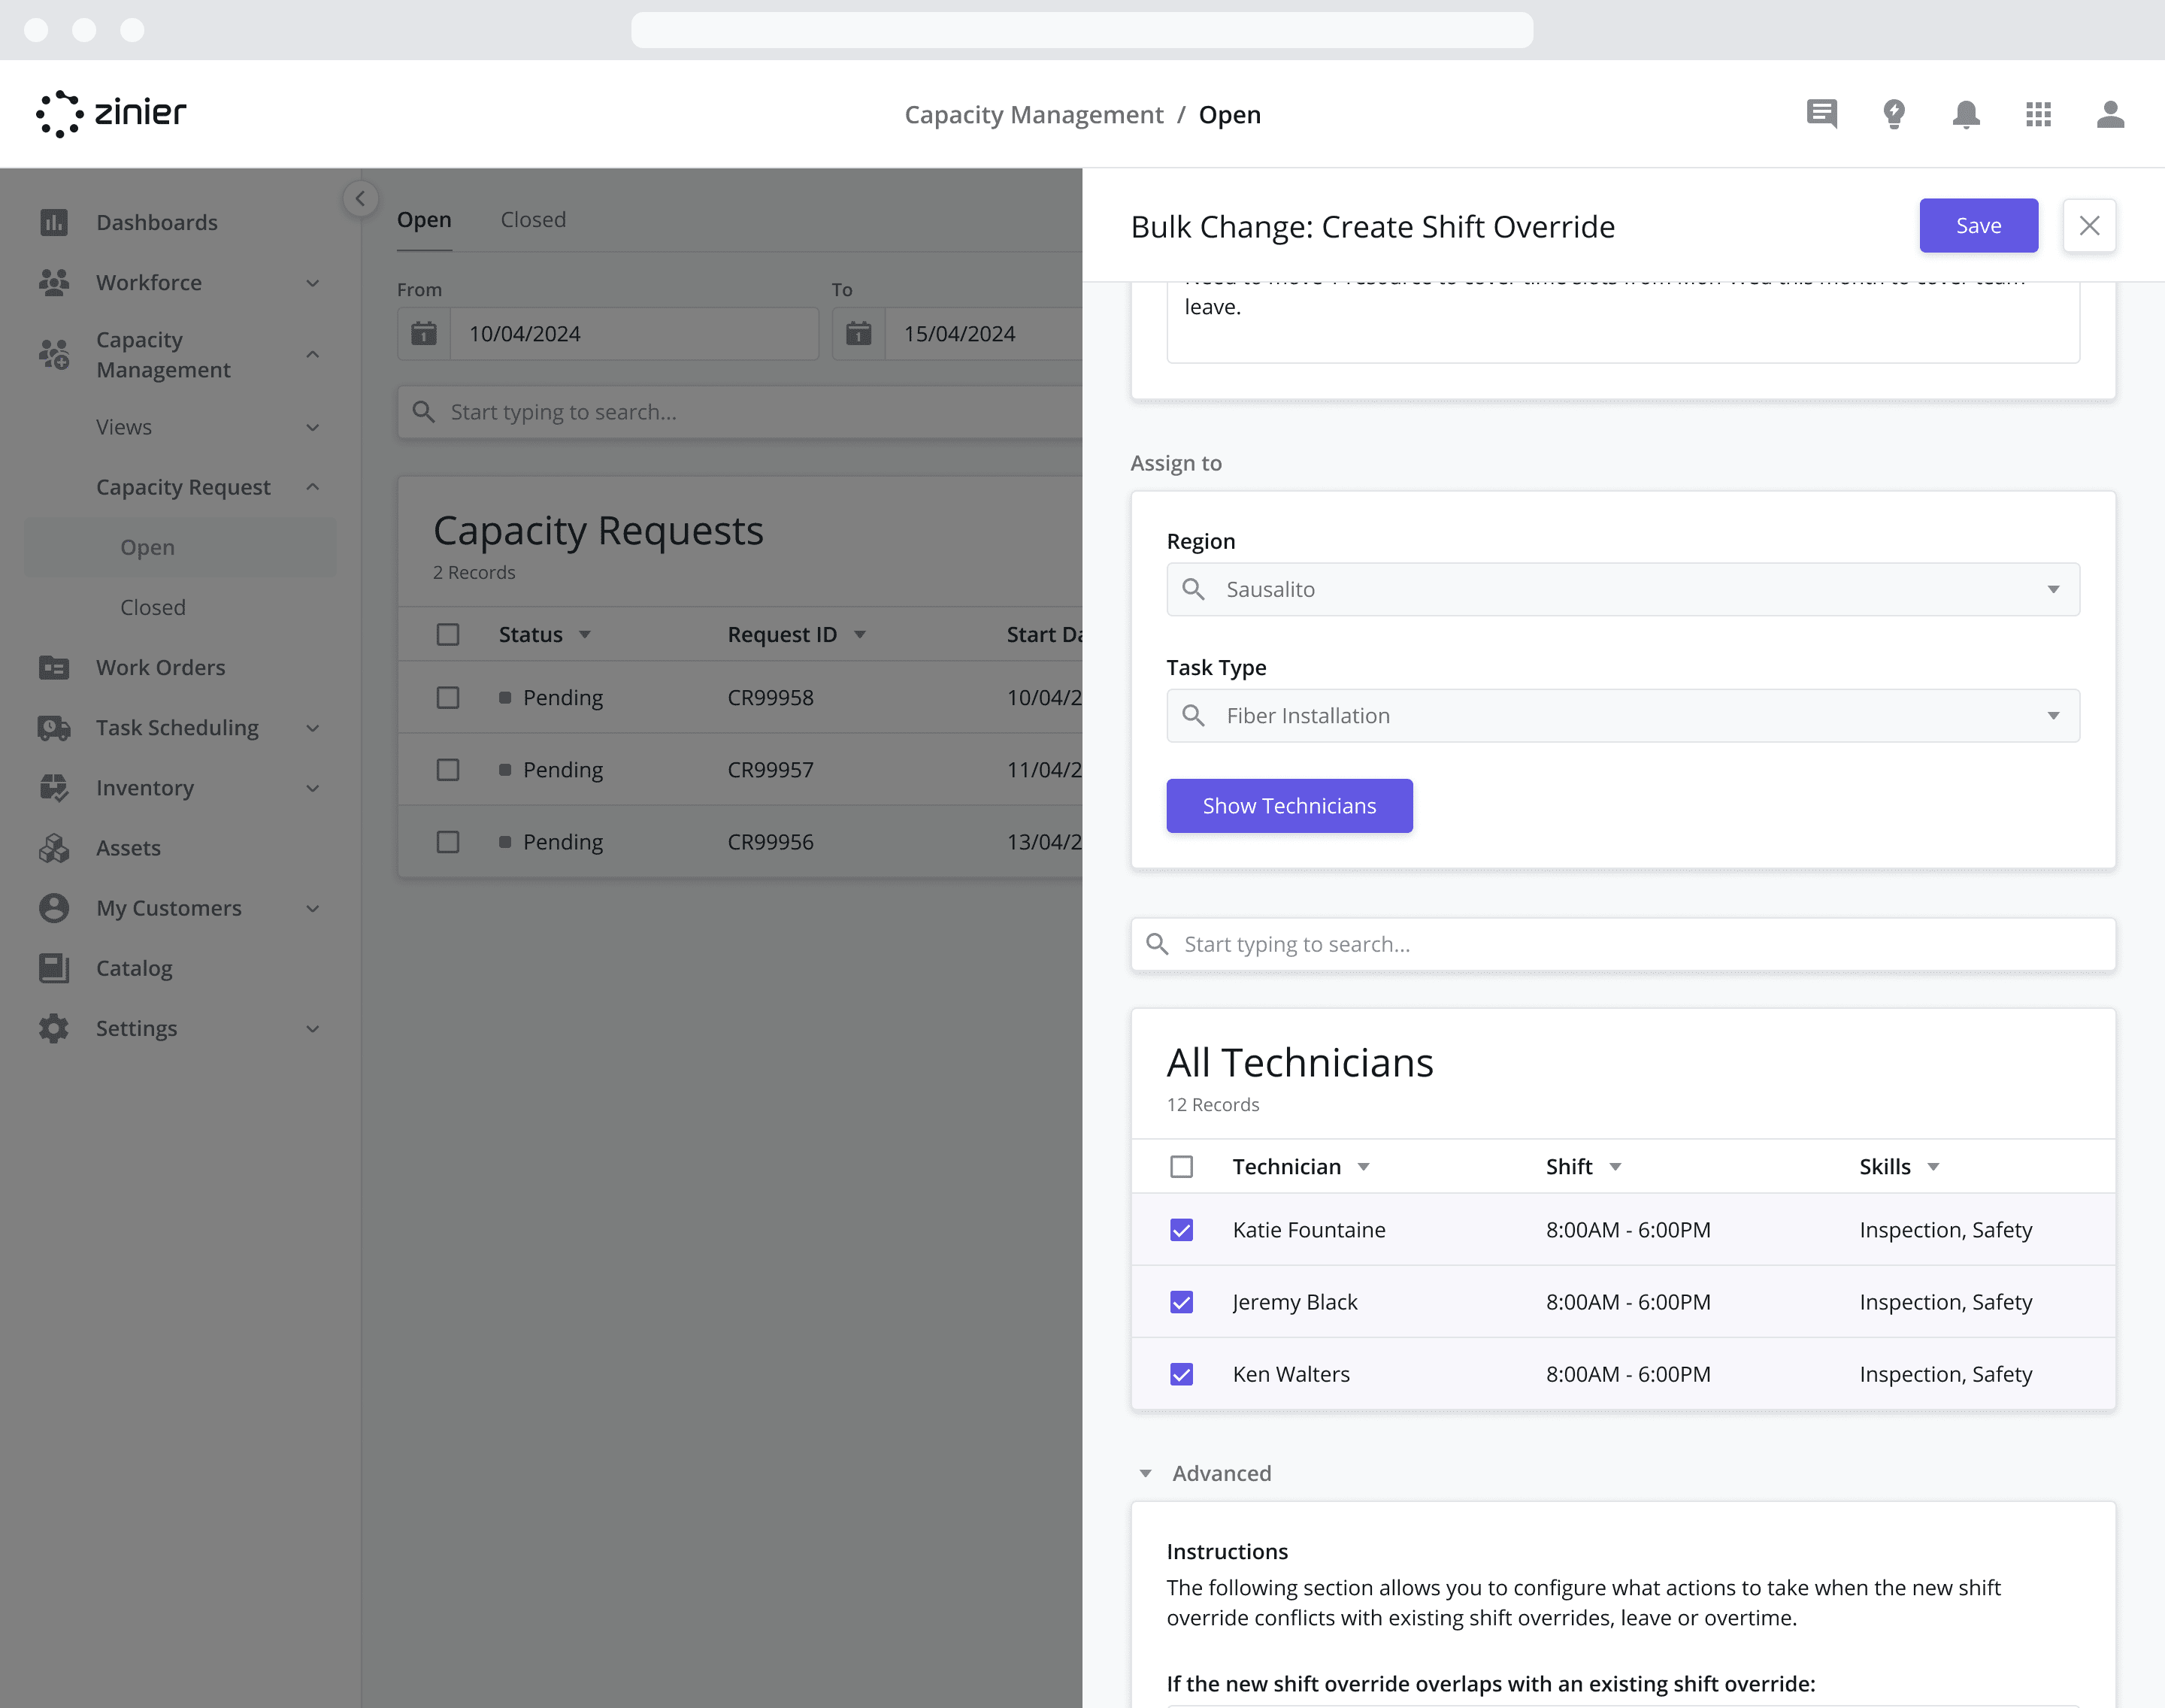Open the From date calendar icon
The image size is (2165, 1708).
tap(424, 333)
